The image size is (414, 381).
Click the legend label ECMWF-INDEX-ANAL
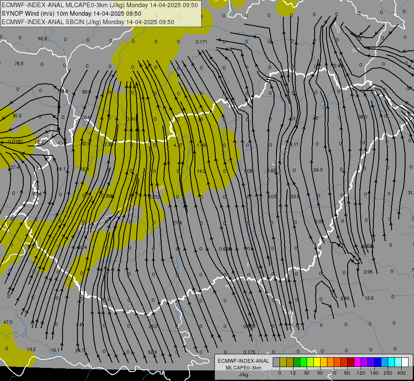click(244, 361)
